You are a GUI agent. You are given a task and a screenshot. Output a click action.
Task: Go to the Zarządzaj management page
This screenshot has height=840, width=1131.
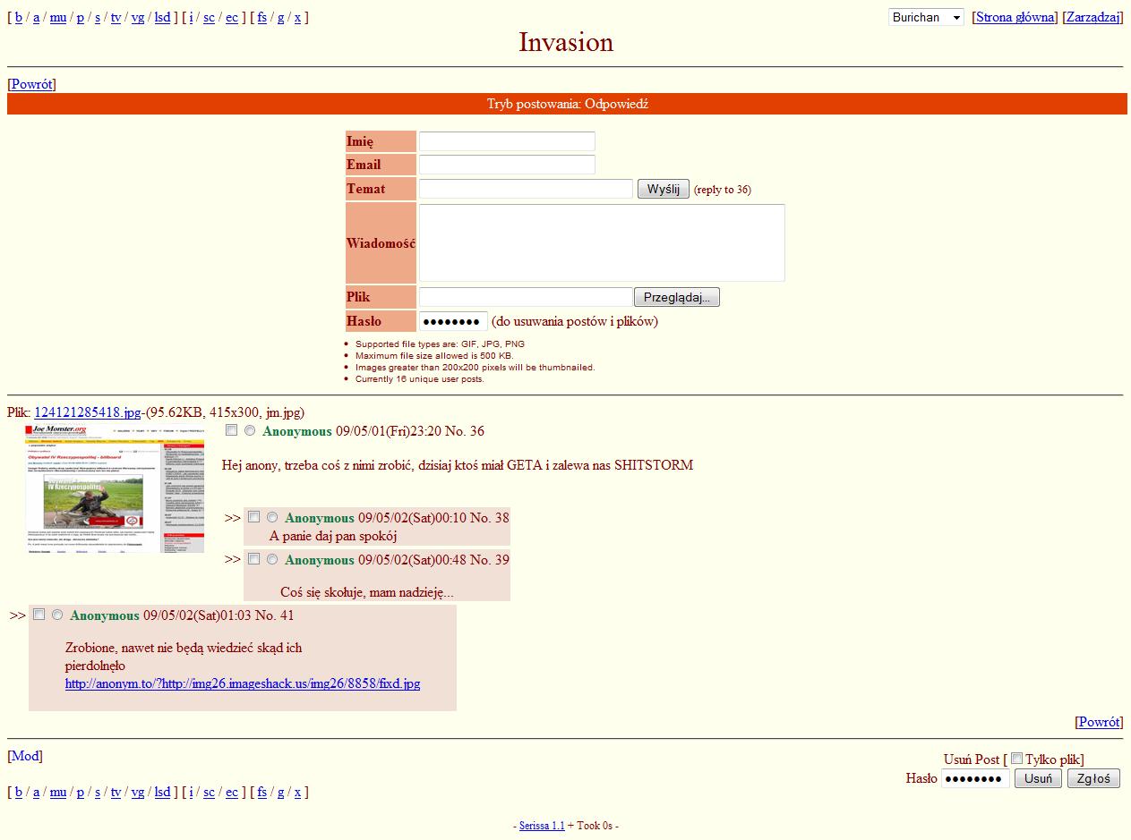pos(1092,17)
